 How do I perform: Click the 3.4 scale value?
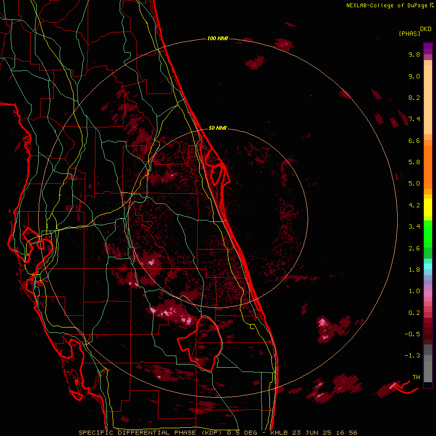click(414, 227)
